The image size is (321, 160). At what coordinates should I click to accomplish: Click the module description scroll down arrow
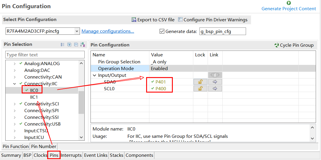coord(312,138)
